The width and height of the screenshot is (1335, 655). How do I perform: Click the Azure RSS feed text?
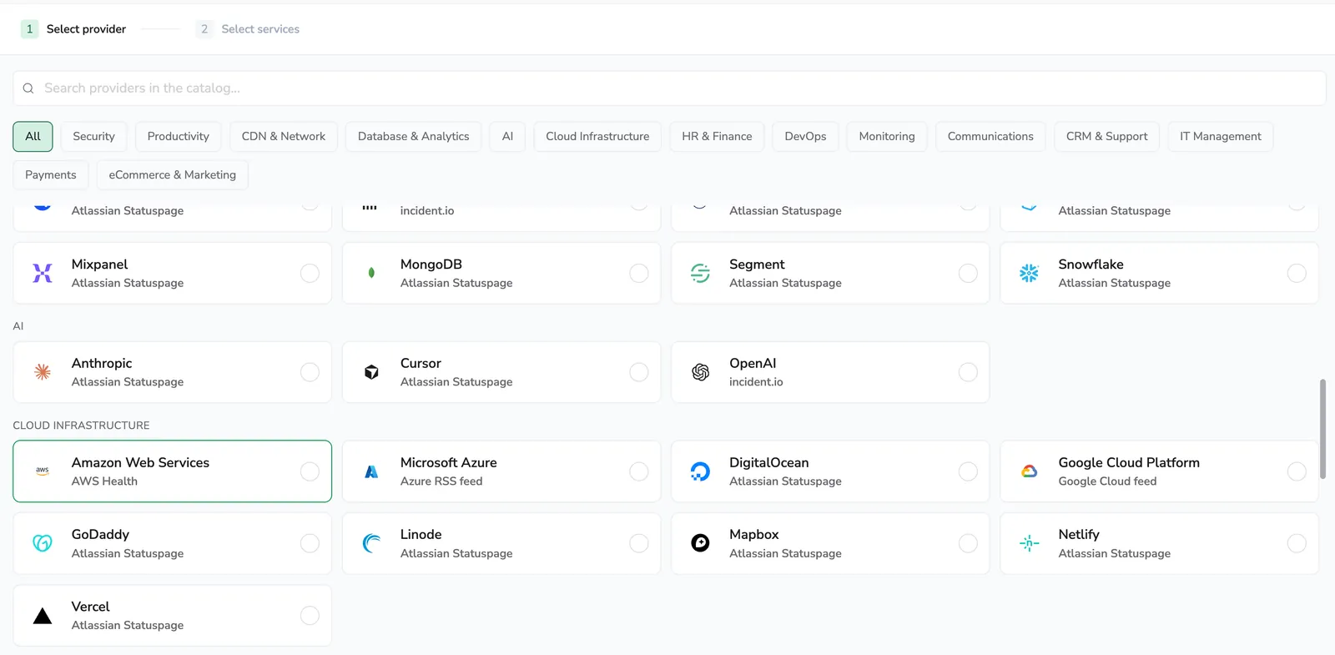(441, 481)
